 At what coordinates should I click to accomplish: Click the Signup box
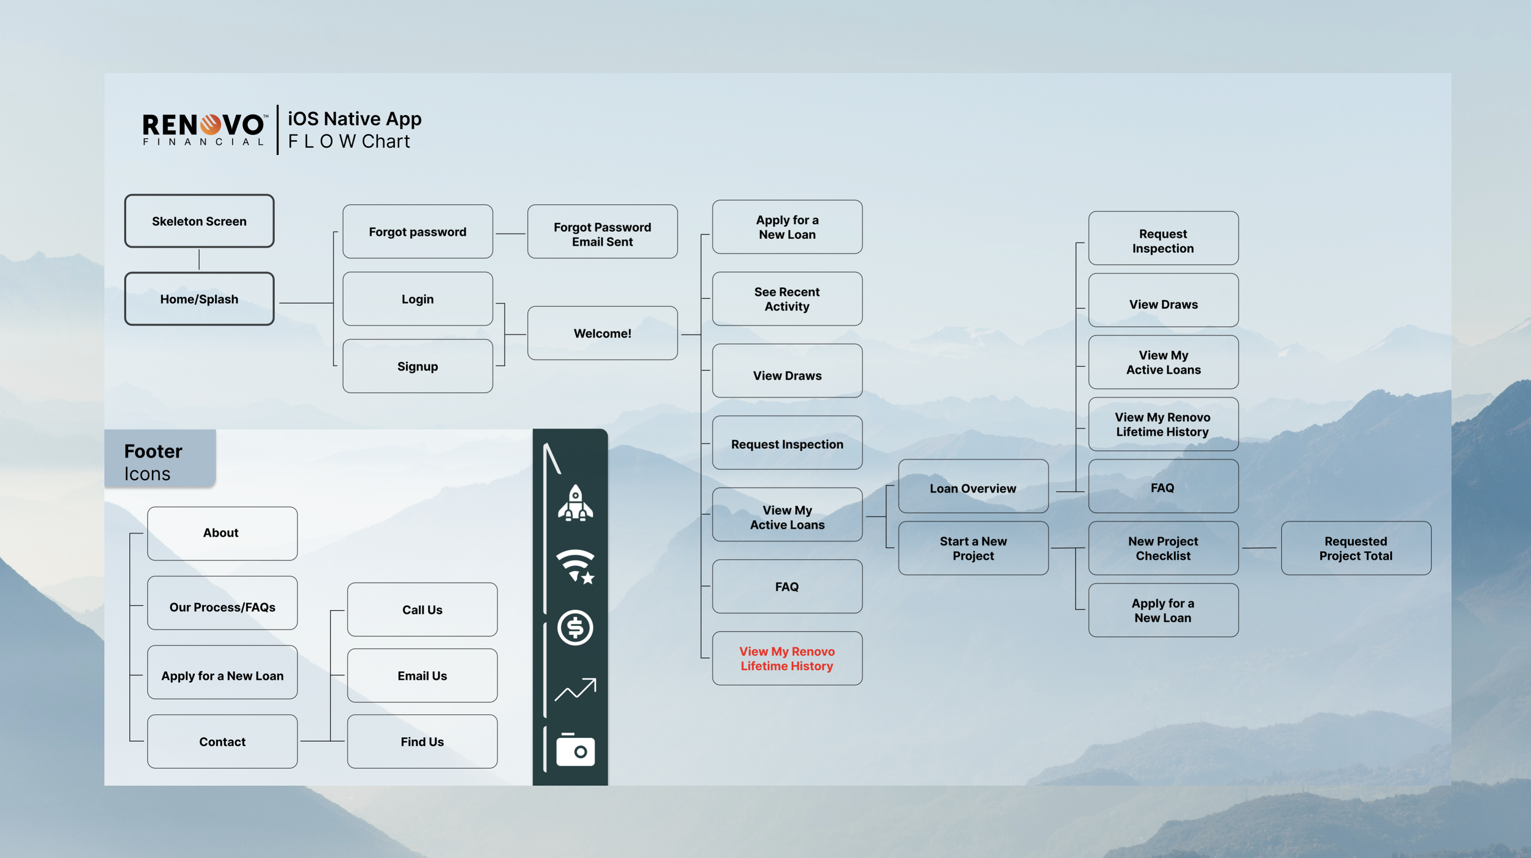pyautogui.click(x=418, y=366)
